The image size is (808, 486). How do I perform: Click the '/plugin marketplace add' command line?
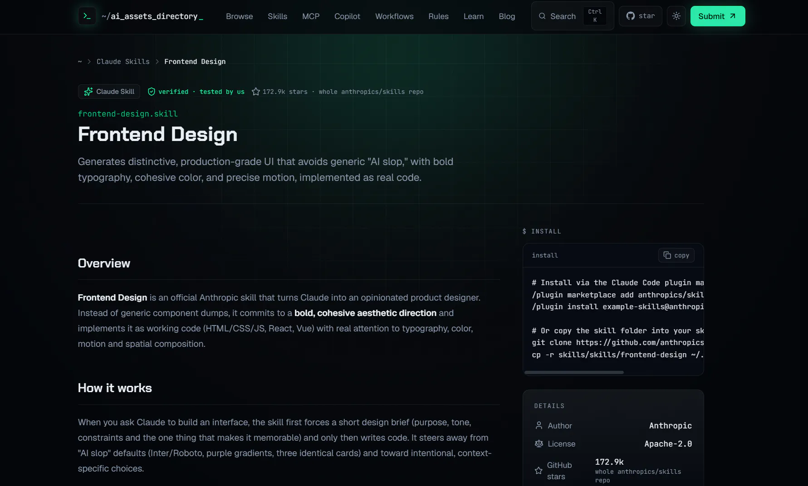click(x=618, y=295)
